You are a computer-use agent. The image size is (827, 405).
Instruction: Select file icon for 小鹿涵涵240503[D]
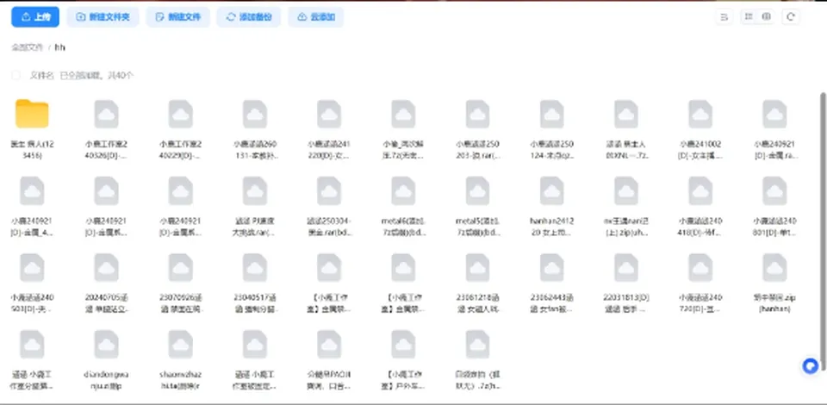(32, 268)
